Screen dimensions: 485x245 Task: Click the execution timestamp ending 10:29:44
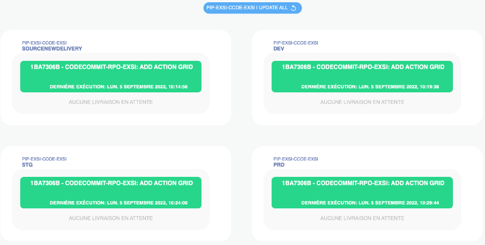[x=370, y=203]
